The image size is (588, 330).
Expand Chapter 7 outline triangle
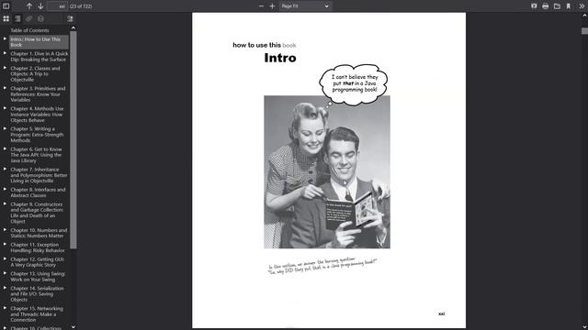pos(5,169)
